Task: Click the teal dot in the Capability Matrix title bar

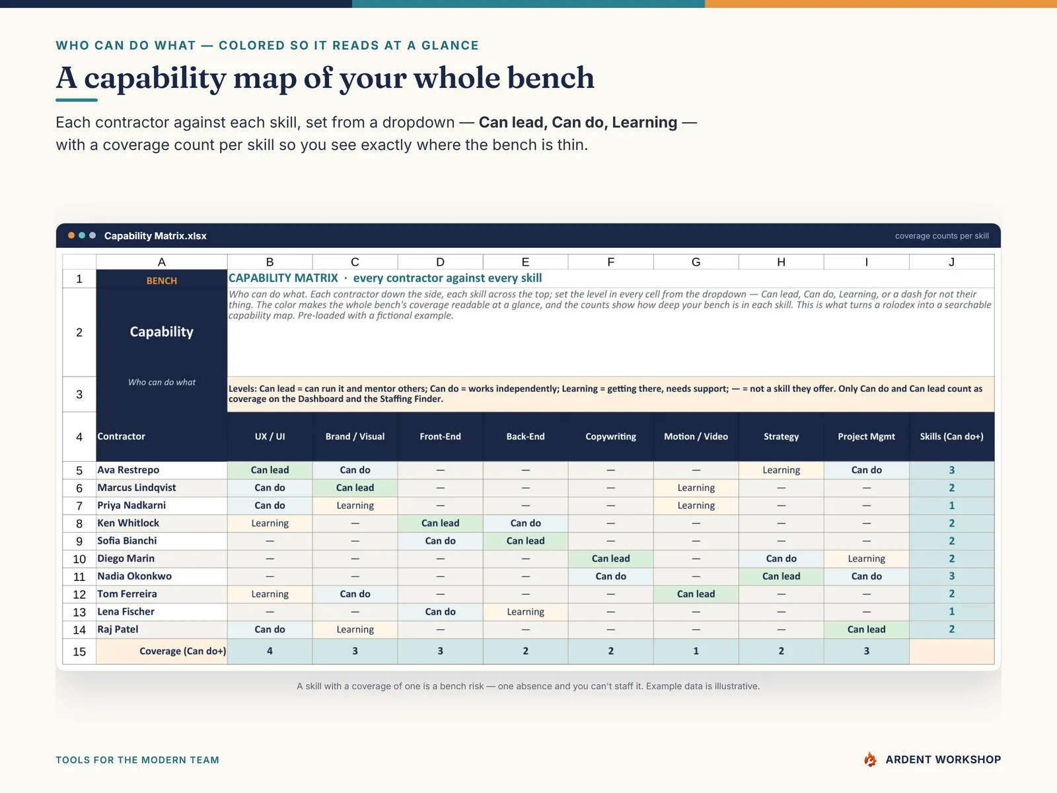Action: (x=82, y=235)
